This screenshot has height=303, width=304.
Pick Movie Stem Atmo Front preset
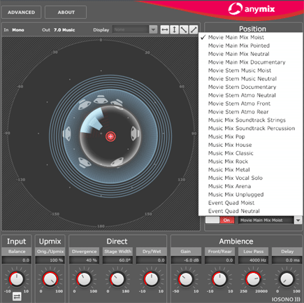pyautogui.click(x=251, y=104)
